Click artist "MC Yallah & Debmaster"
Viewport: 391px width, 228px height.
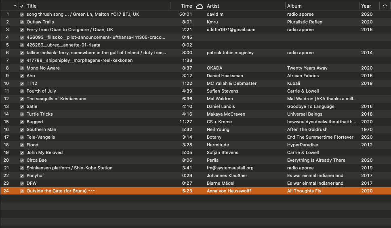pos(232,84)
